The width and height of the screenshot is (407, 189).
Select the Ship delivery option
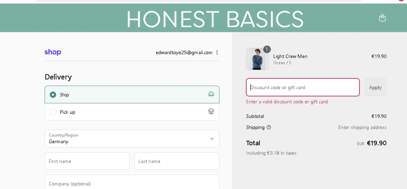point(132,95)
